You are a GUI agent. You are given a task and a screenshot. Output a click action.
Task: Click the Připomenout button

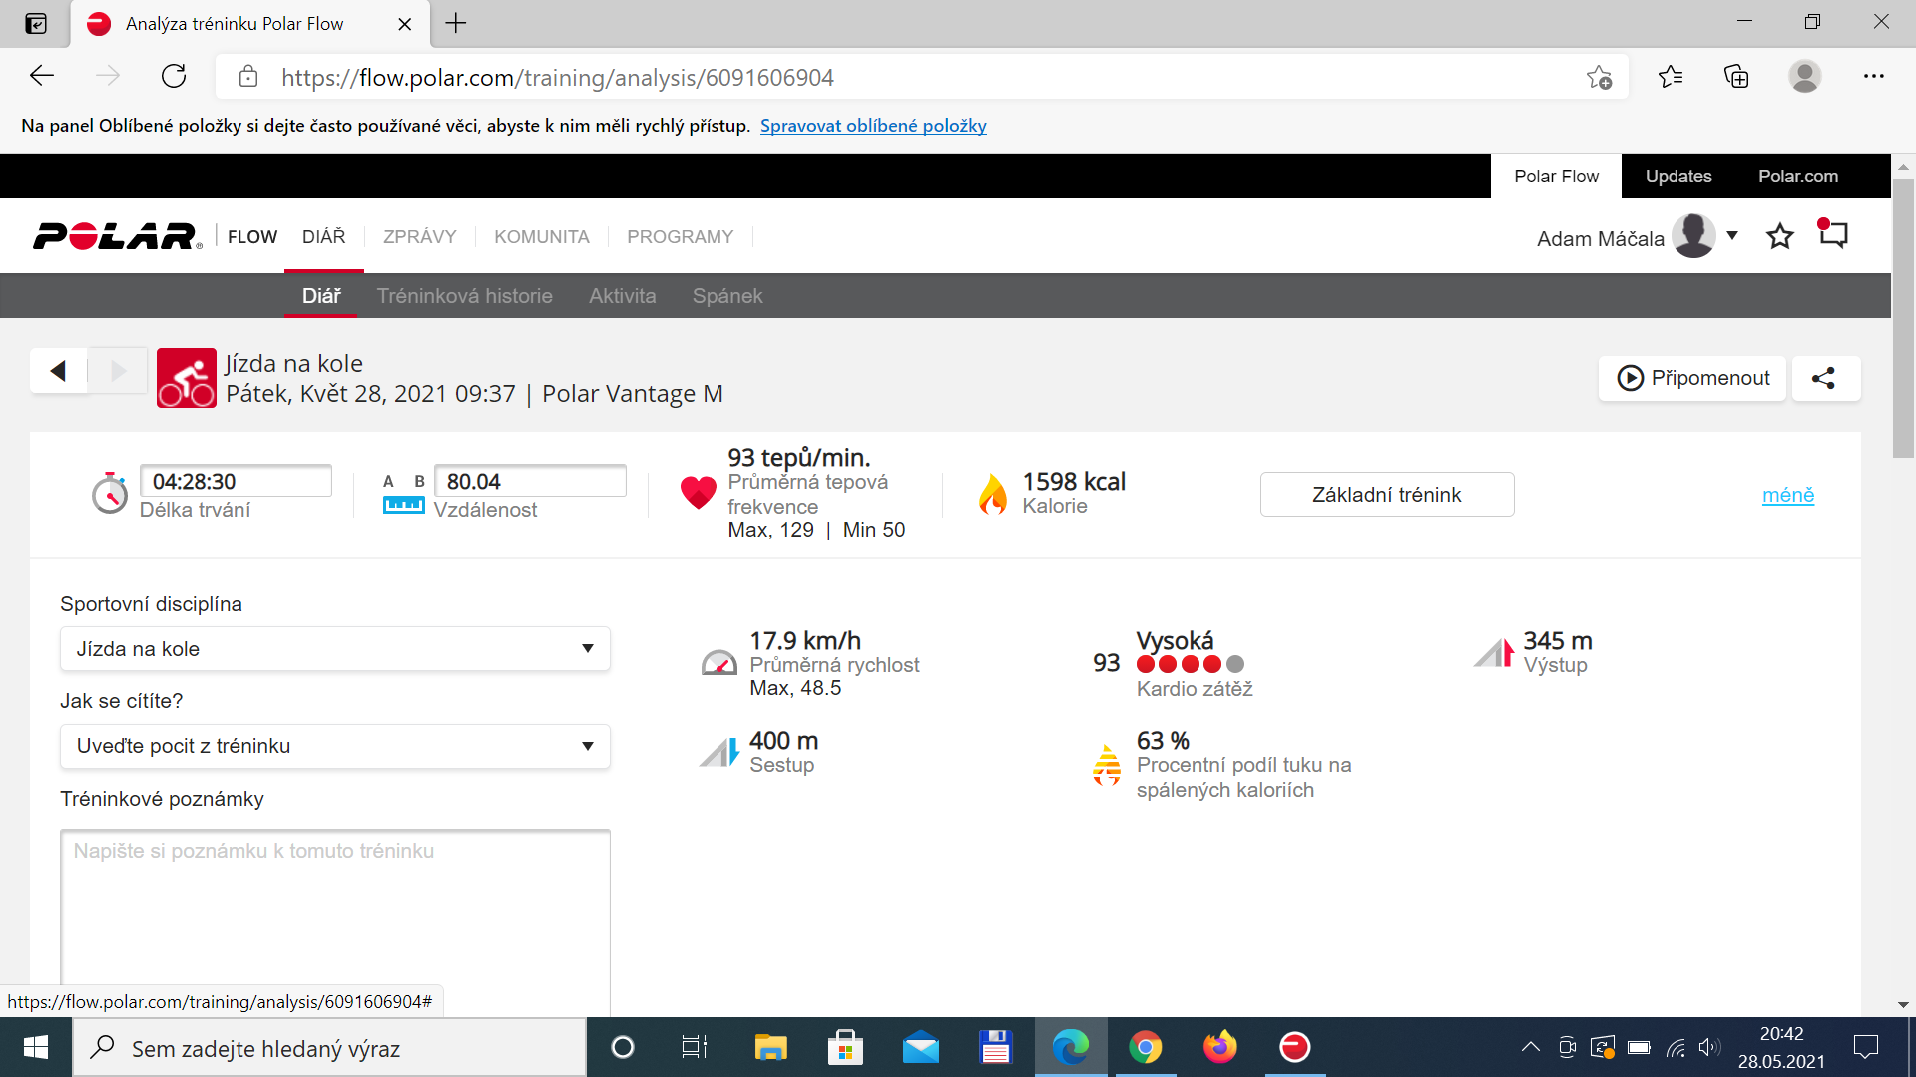[x=1692, y=379]
